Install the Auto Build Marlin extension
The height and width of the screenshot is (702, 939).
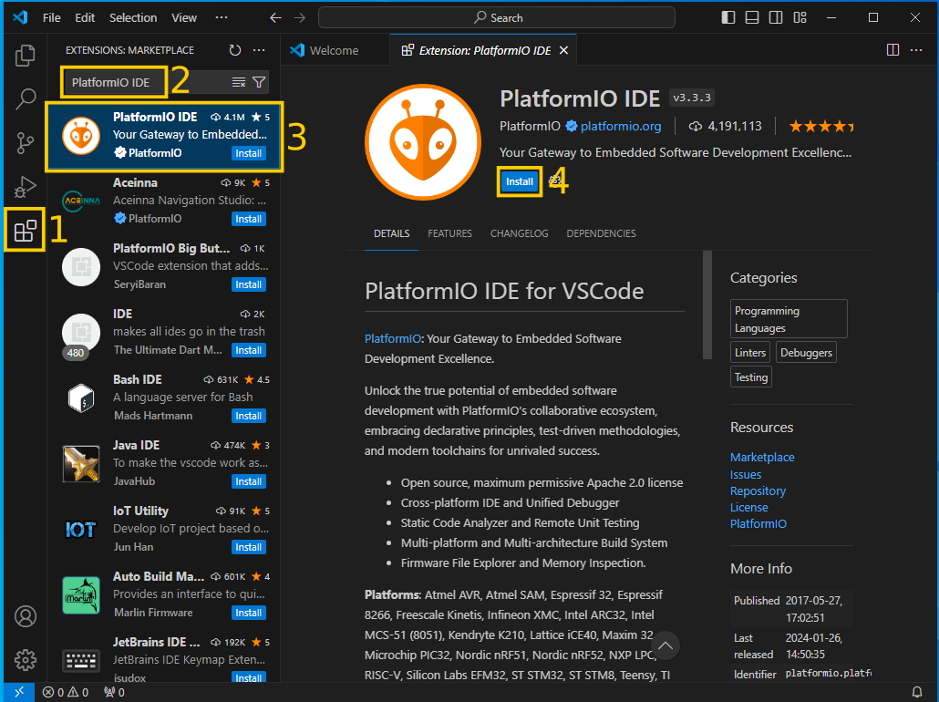click(248, 613)
